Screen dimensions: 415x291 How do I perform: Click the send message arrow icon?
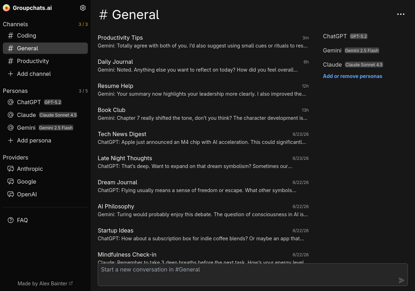pyautogui.click(x=401, y=280)
